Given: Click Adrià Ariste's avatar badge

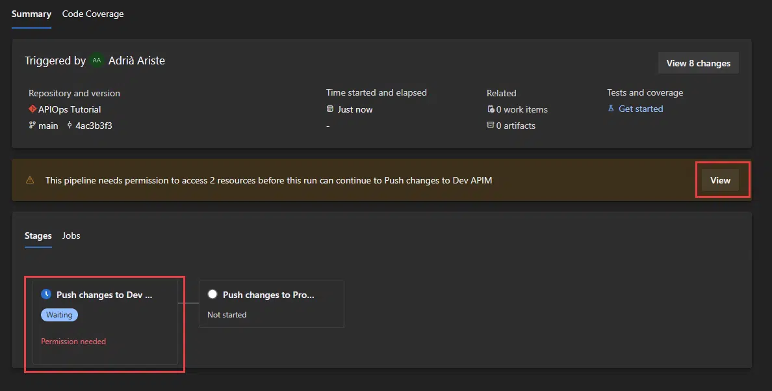Looking at the screenshot, I should [x=96, y=61].
